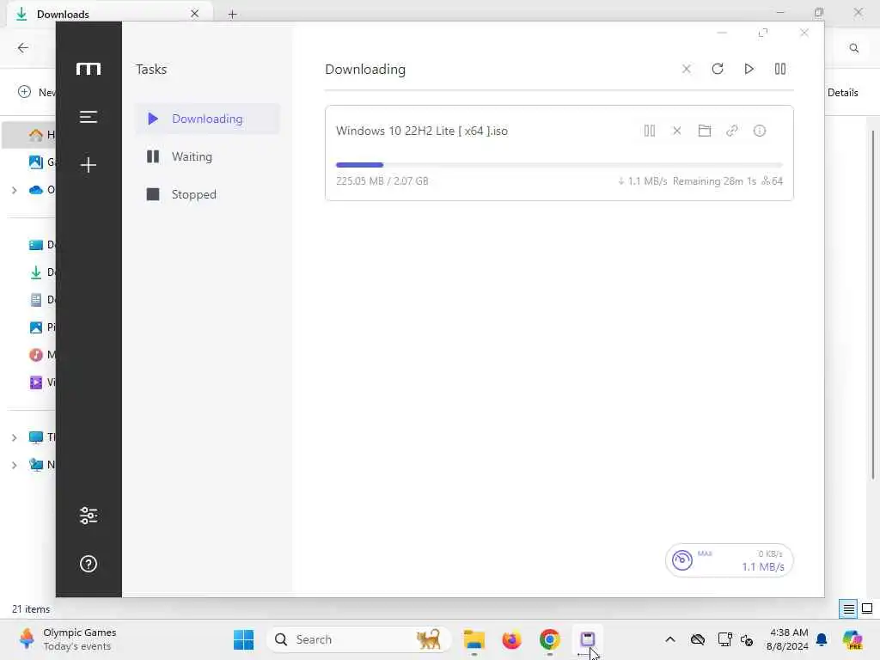Open Downloads folder in Explorer sidebar

click(x=41, y=272)
